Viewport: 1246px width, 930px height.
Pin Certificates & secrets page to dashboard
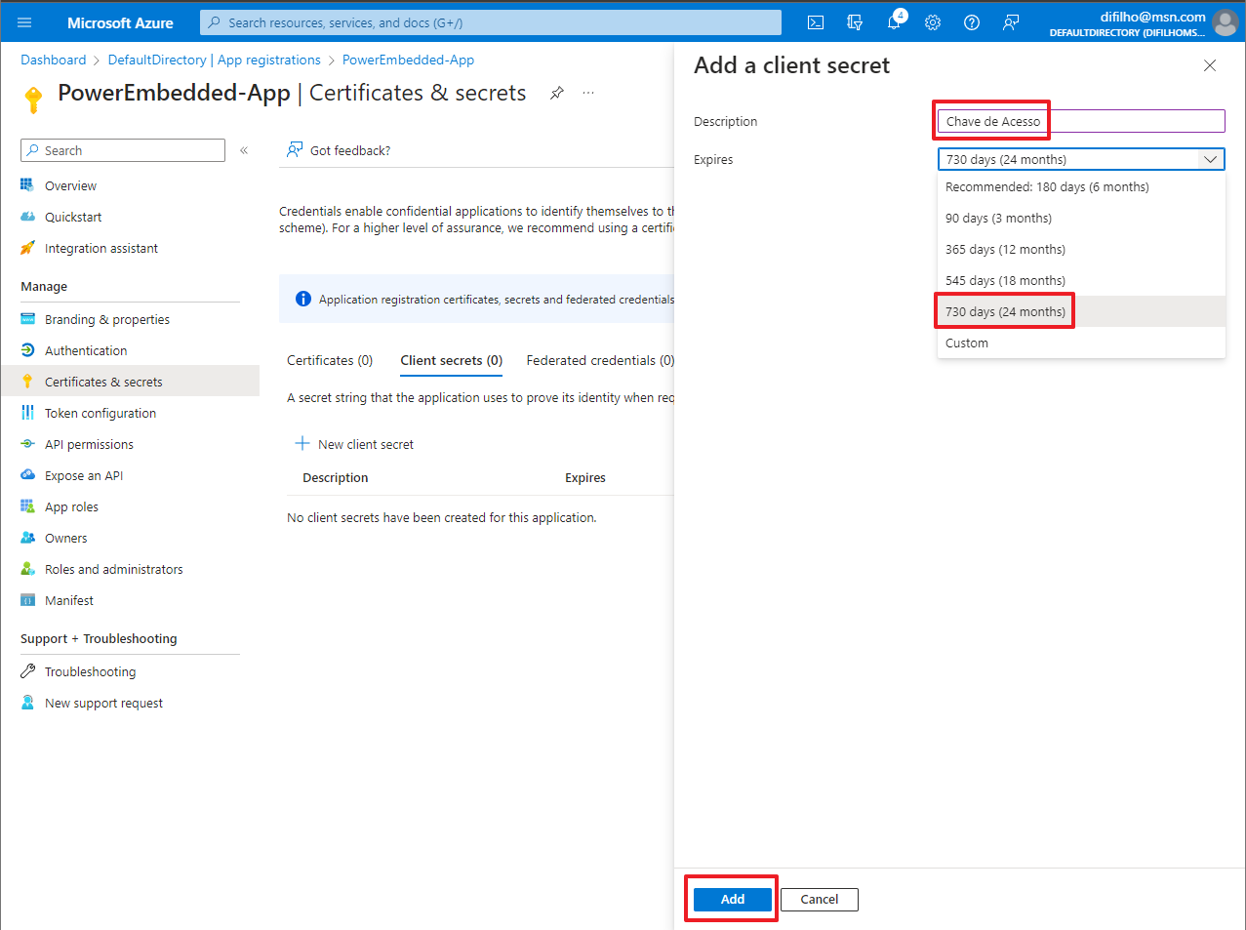(556, 93)
